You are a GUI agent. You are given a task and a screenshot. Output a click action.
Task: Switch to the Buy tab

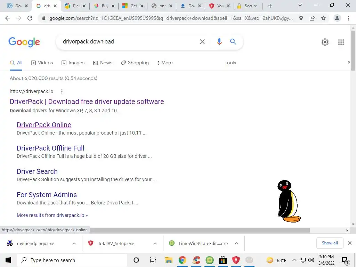(x=102, y=6)
